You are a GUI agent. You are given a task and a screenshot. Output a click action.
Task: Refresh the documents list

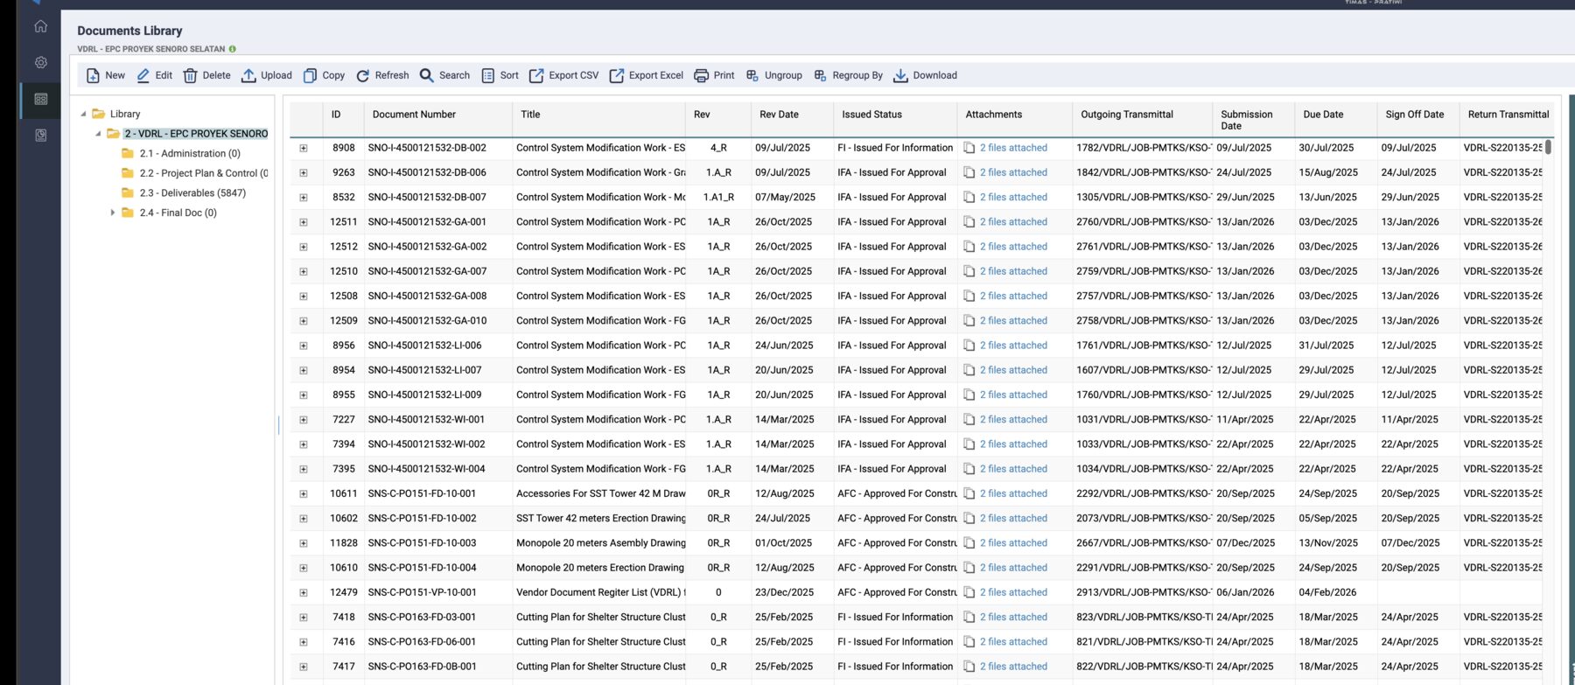382,75
